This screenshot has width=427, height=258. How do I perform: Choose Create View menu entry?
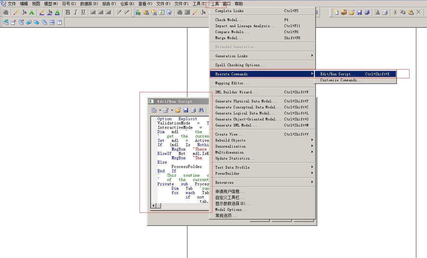tap(263, 134)
